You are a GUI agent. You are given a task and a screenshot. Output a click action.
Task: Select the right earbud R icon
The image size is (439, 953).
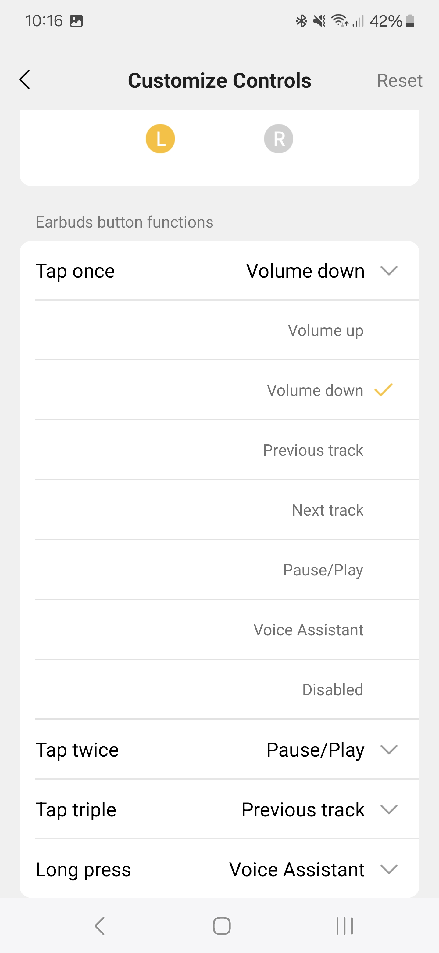tap(278, 139)
